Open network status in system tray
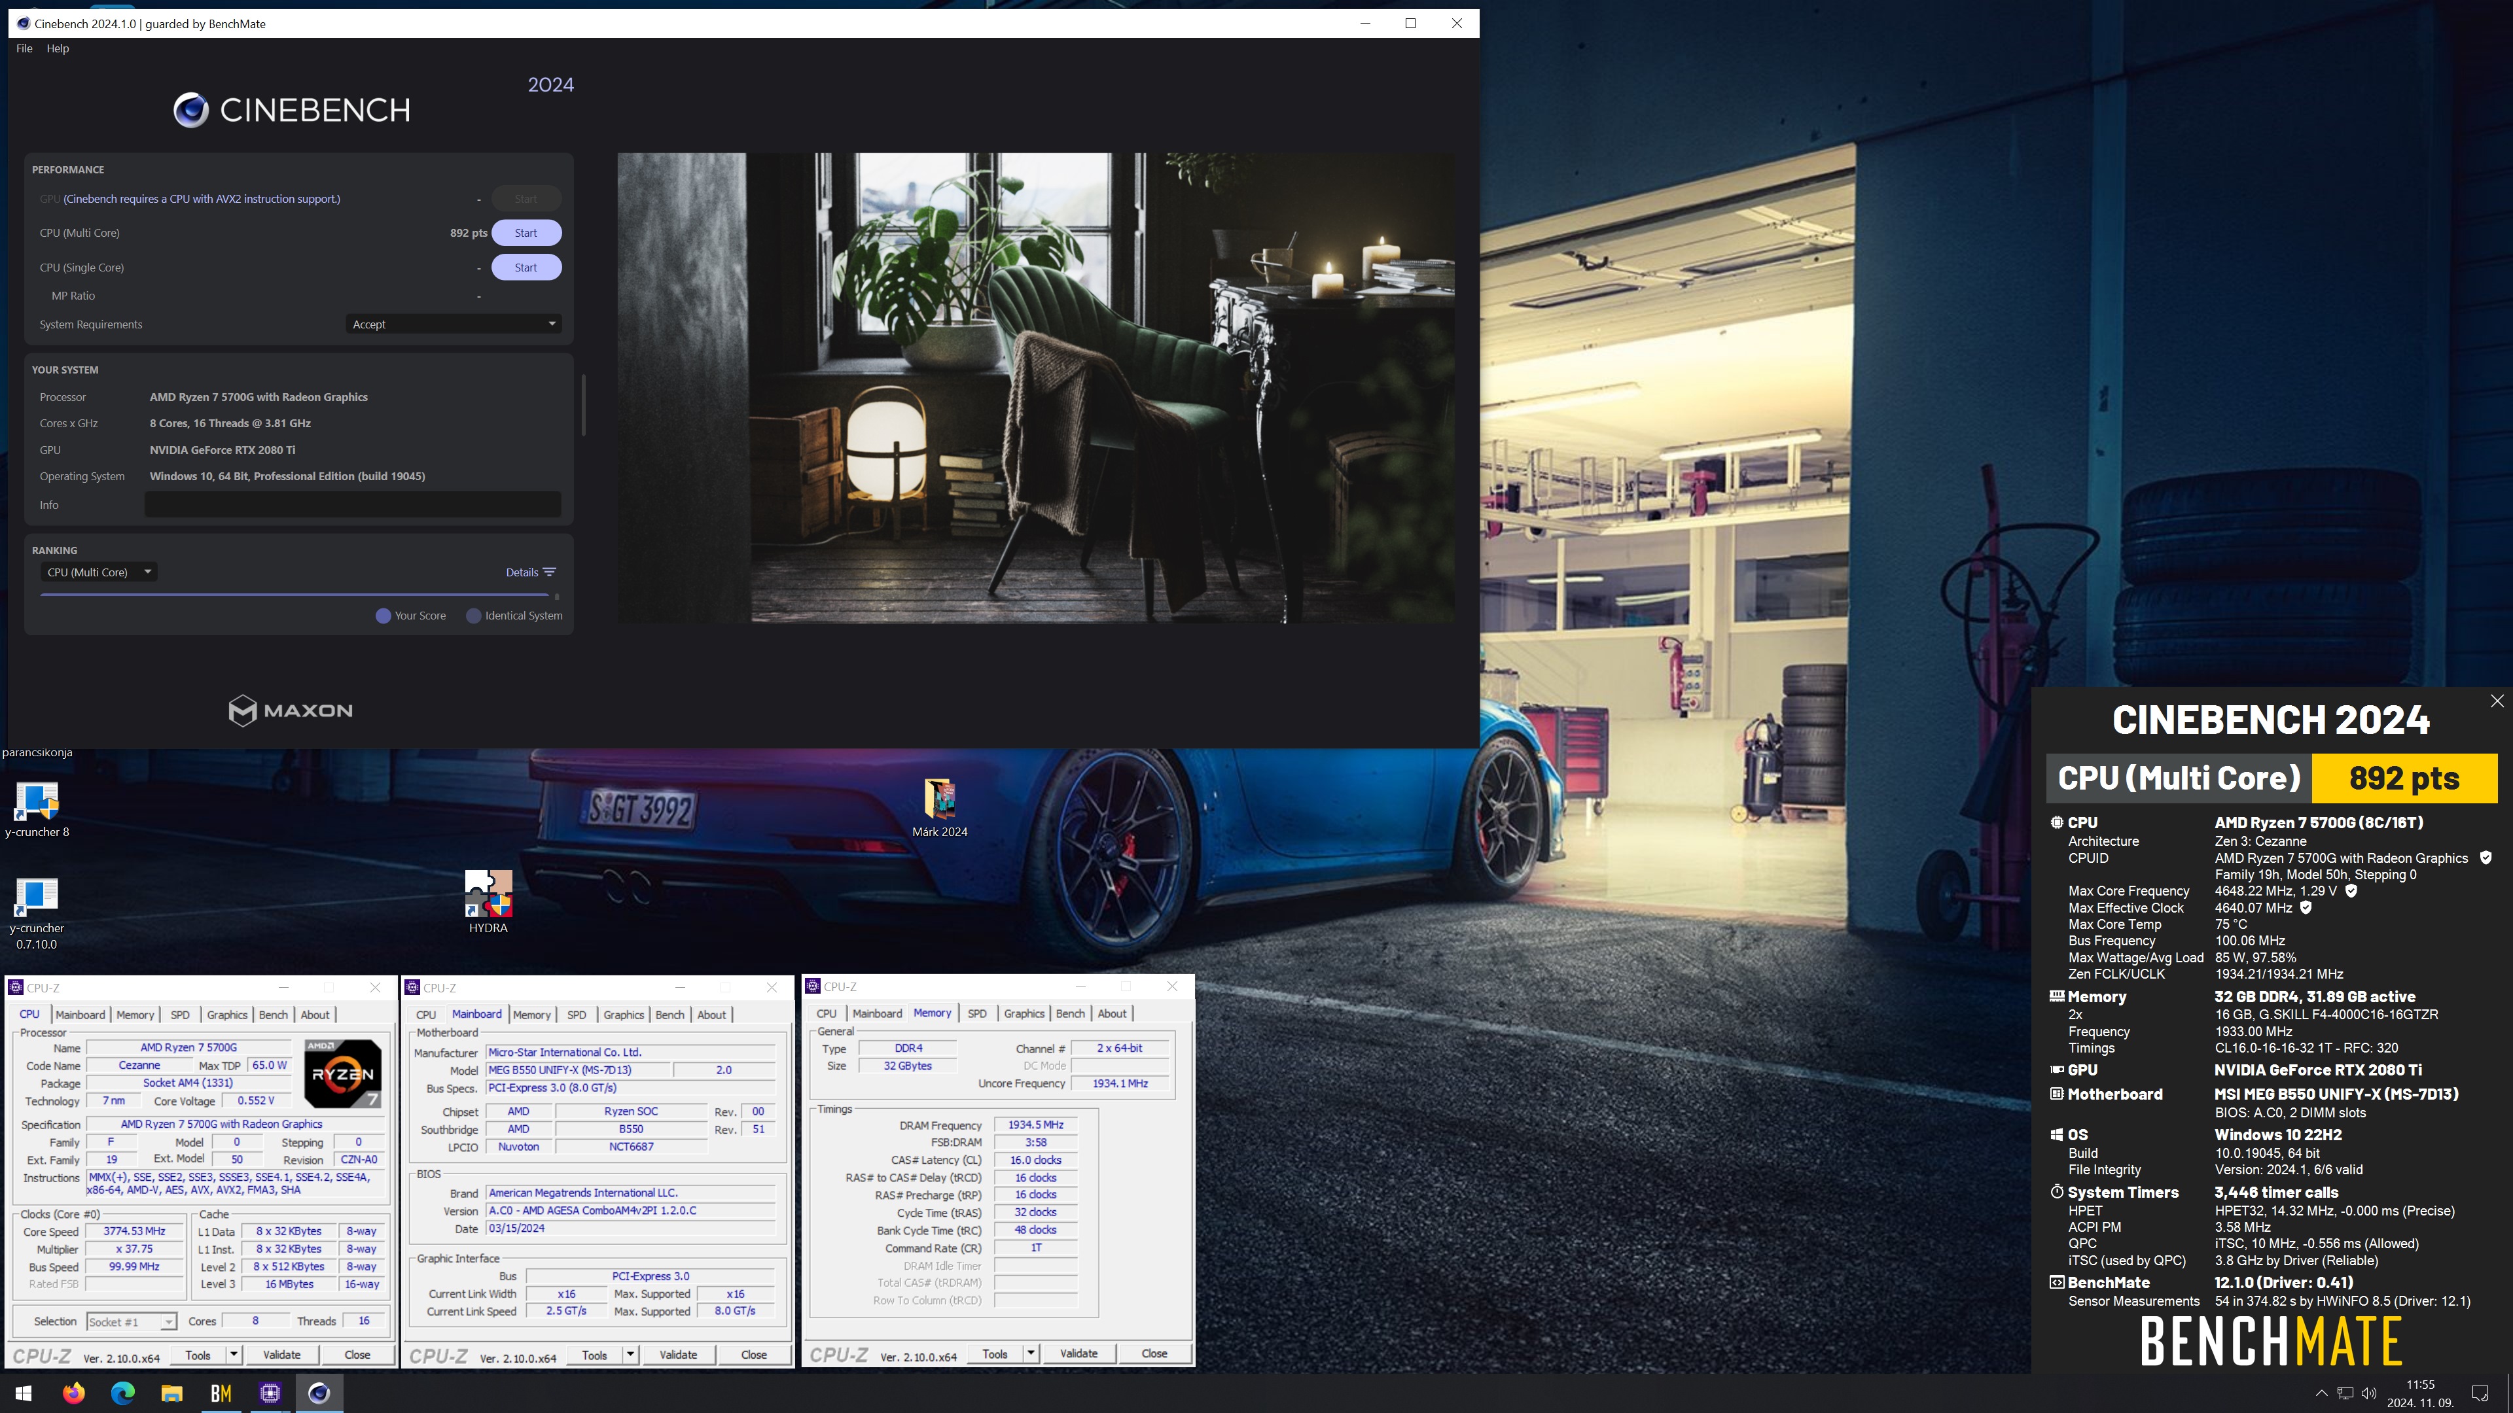The height and width of the screenshot is (1413, 2513). 2344,1393
